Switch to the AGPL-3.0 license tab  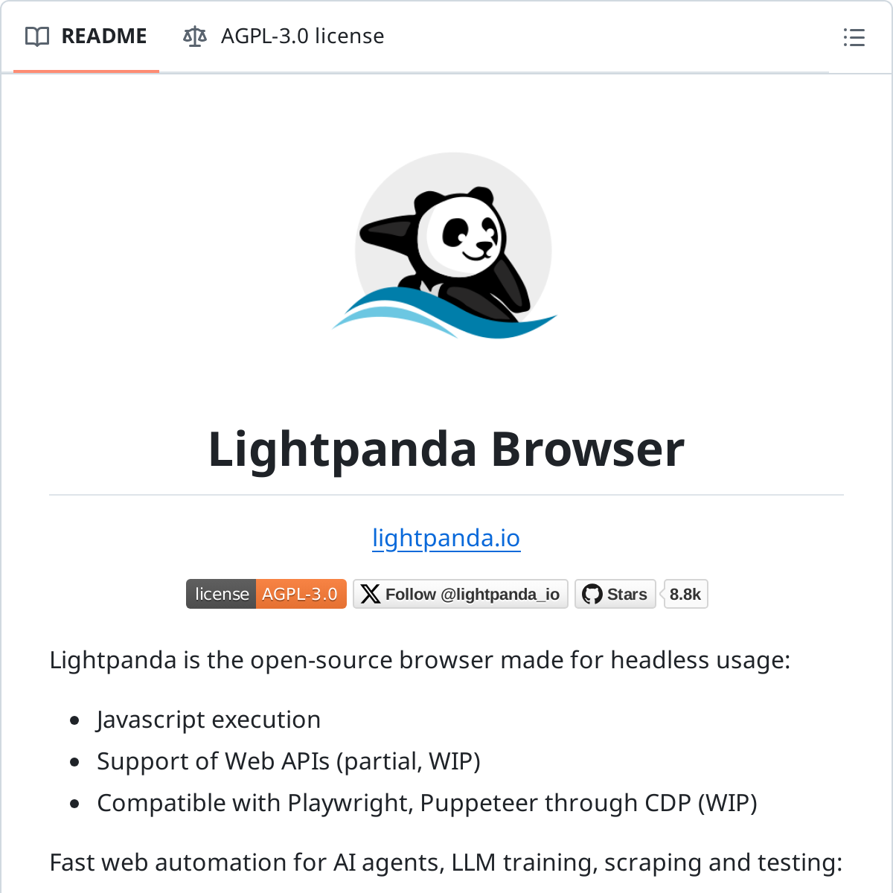pos(284,36)
